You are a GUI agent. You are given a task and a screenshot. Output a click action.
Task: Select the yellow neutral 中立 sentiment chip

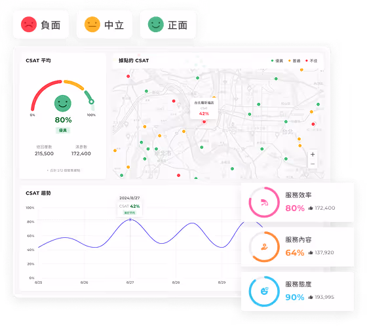(x=104, y=25)
